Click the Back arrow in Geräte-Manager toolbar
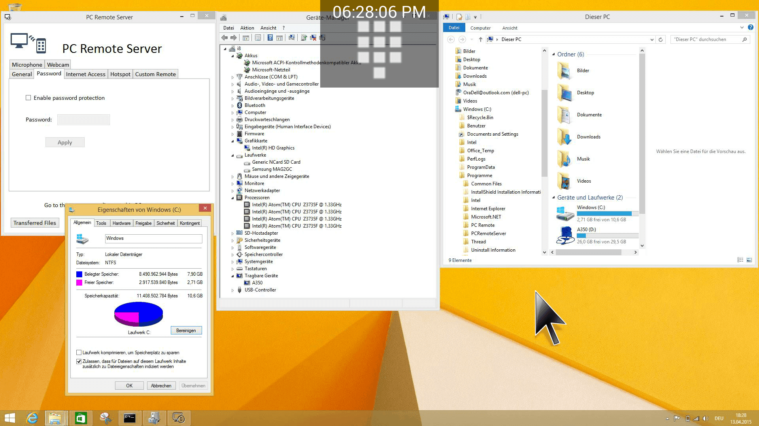Screen dimensions: 759x426 tap(225, 38)
